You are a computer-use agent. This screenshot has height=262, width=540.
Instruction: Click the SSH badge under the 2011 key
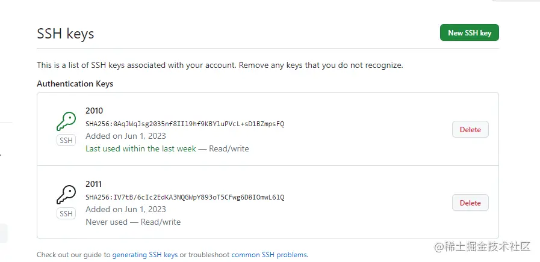[66, 213]
